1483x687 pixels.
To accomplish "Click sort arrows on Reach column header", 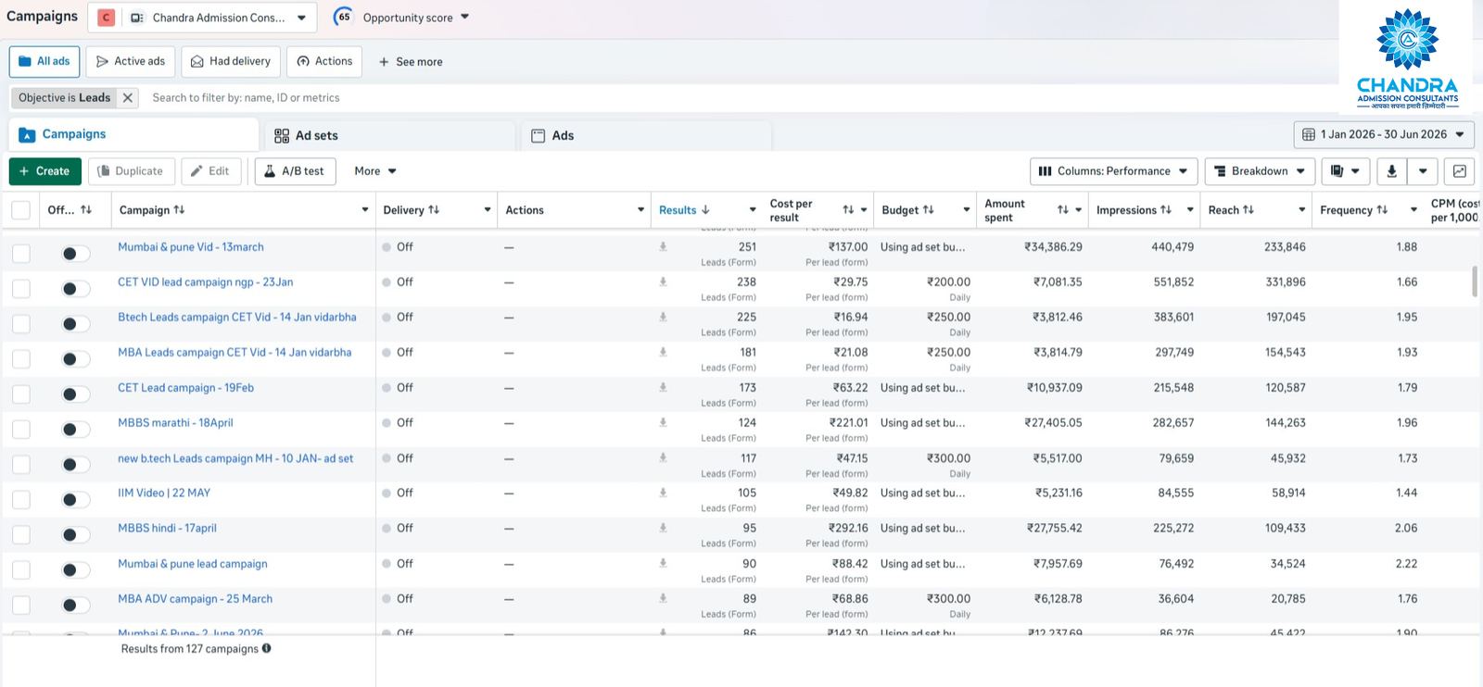I will (x=1249, y=210).
